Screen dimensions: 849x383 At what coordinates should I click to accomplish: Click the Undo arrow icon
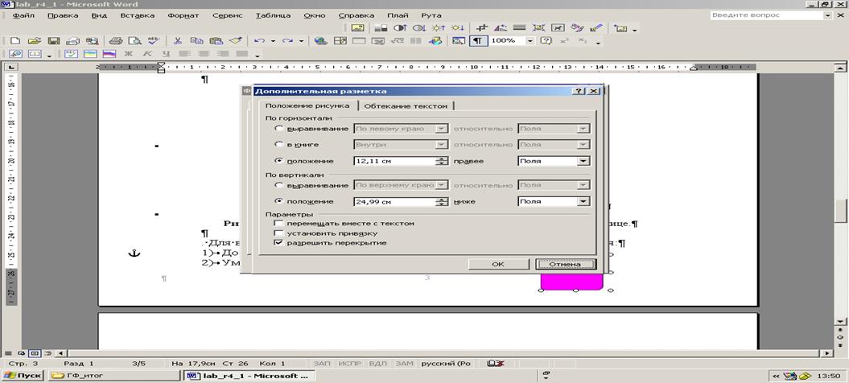[258, 40]
